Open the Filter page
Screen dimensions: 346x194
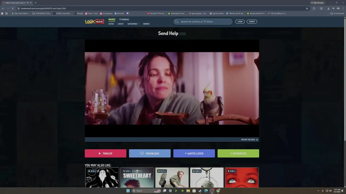point(111,24)
